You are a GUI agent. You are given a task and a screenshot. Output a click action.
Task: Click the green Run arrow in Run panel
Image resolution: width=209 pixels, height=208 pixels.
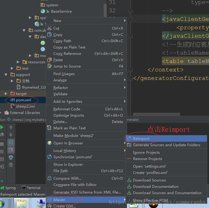click(x=2, y=128)
